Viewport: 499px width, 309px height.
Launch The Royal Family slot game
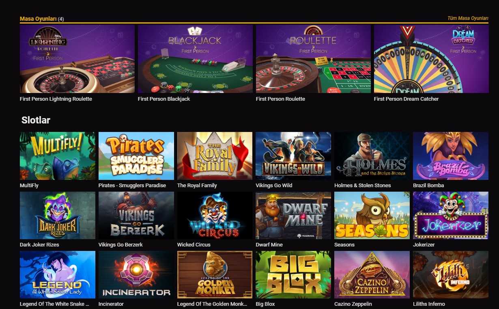coord(215,156)
